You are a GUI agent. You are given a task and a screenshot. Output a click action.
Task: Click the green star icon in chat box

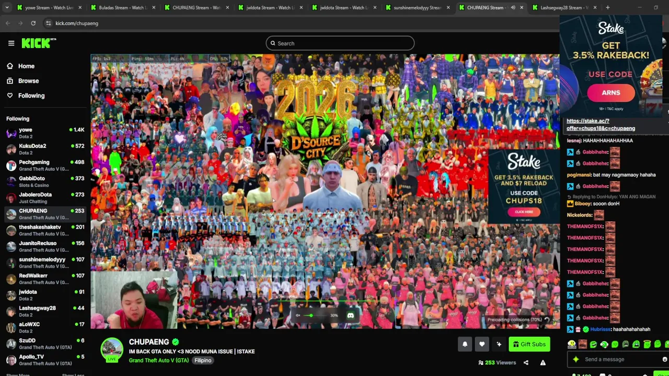tap(576, 359)
